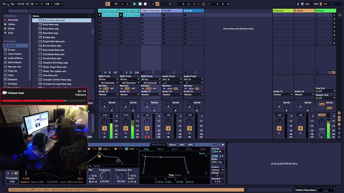Viewport: 344px width, 193px height.
Task: Click track 2 volume value -9.70
Action: tap(126, 115)
